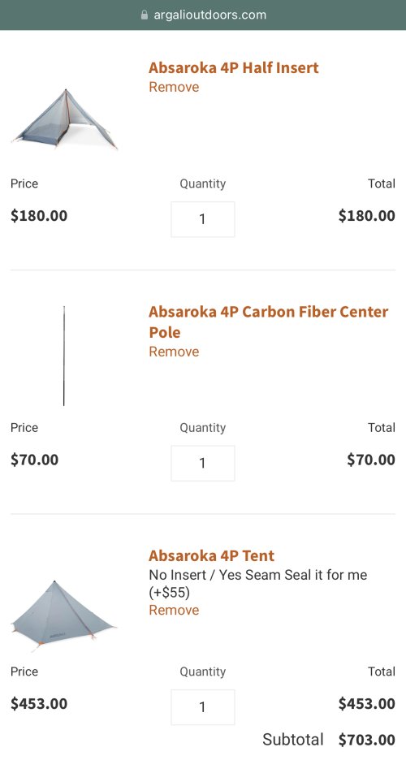Open the Absaroka 4P Half Insert tent image
The image size is (406, 773).
[64, 119]
